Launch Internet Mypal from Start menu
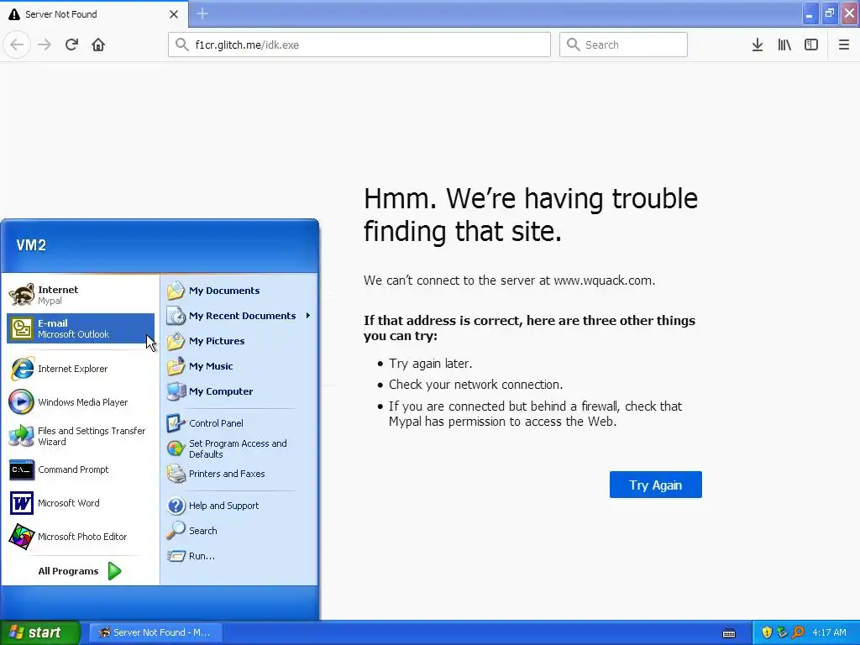 [x=81, y=295]
